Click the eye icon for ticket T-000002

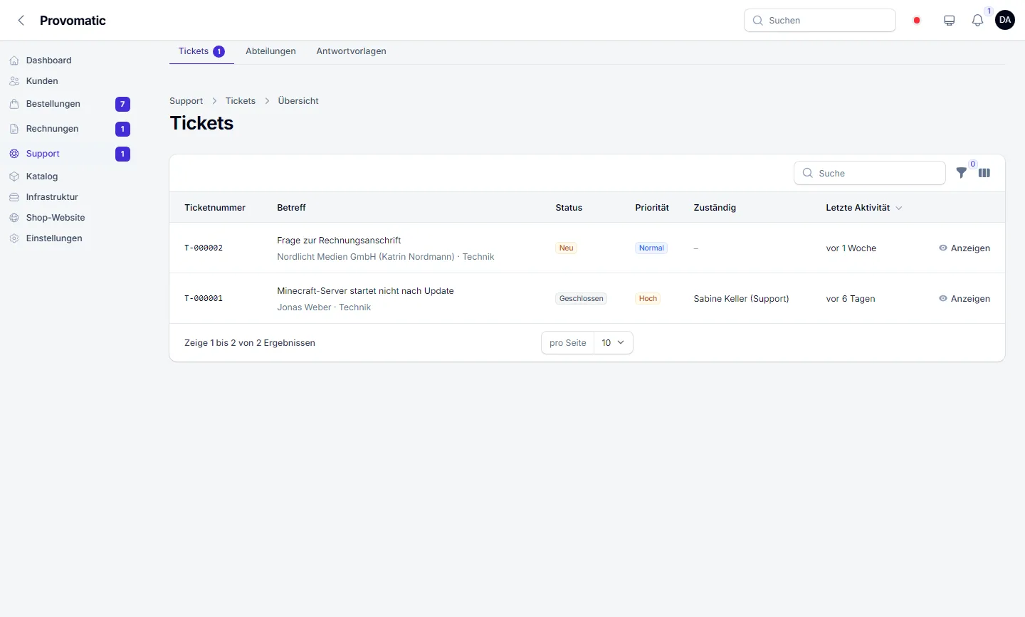click(943, 248)
